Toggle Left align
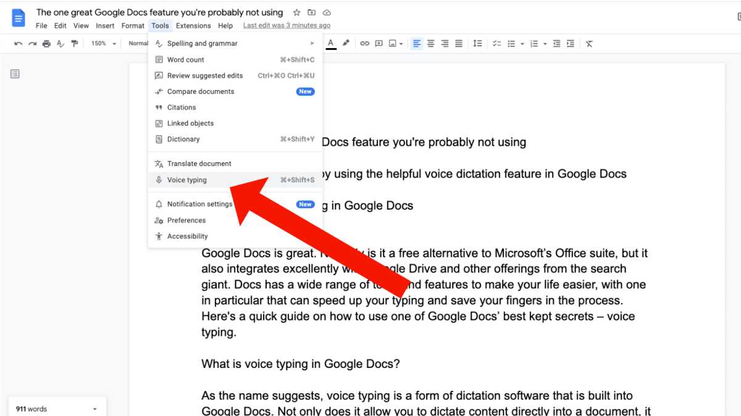This screenshot has width=741, height=416. tap(417, 44)
